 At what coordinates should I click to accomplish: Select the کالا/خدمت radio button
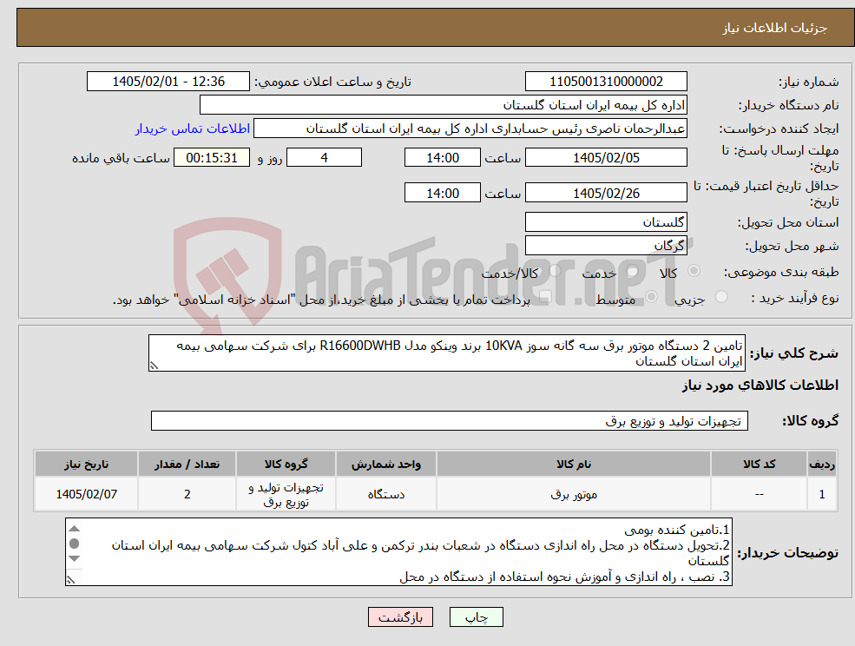(x=555, y=271)
